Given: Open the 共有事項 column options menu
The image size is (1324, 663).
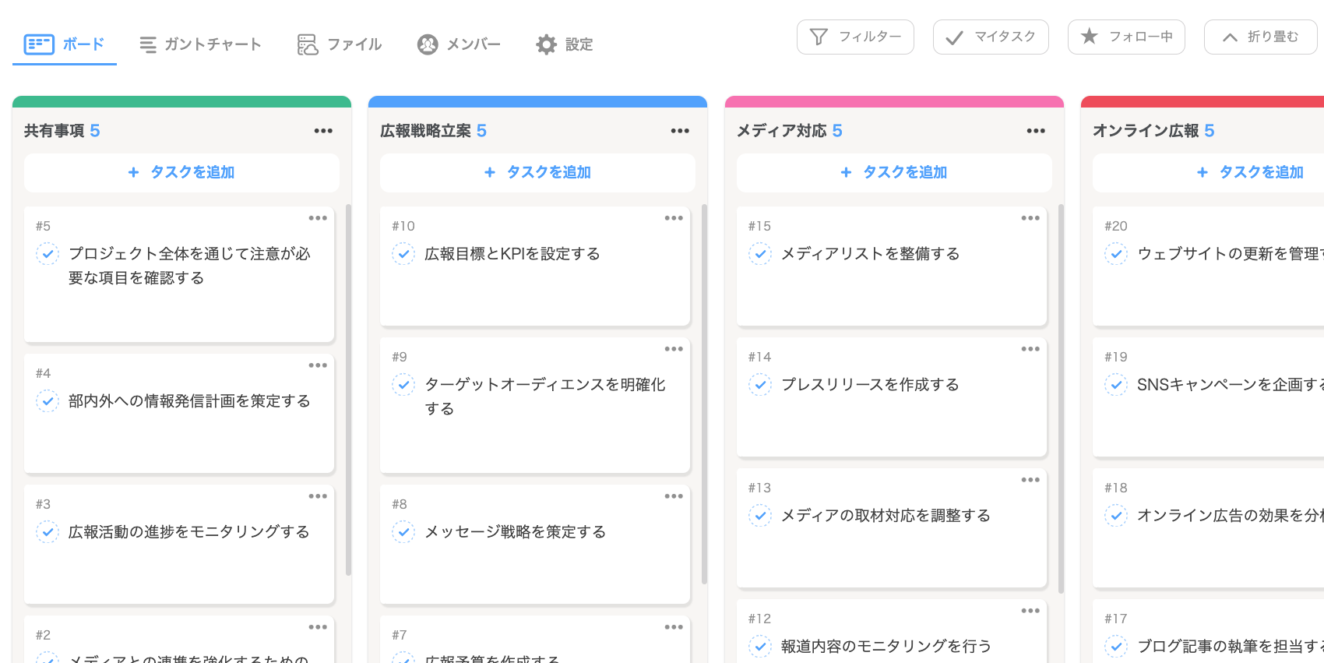Looking at the screenshot, I should coord(323,131).
